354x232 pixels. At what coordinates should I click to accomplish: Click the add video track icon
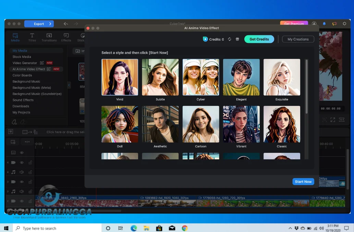click(13, 142)
